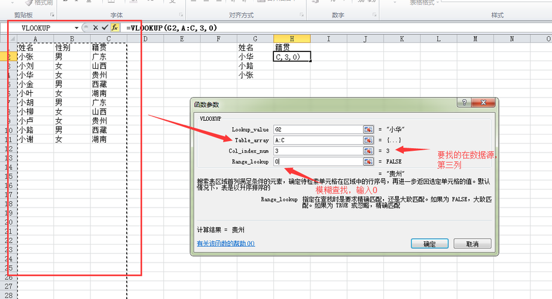
Task: Open the 数字 group dialog launcher
Action: pyautogui.click(x=374, y=15)
